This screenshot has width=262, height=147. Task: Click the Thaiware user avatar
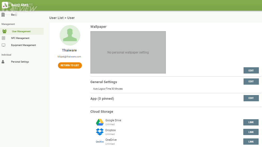coord(70,35)
